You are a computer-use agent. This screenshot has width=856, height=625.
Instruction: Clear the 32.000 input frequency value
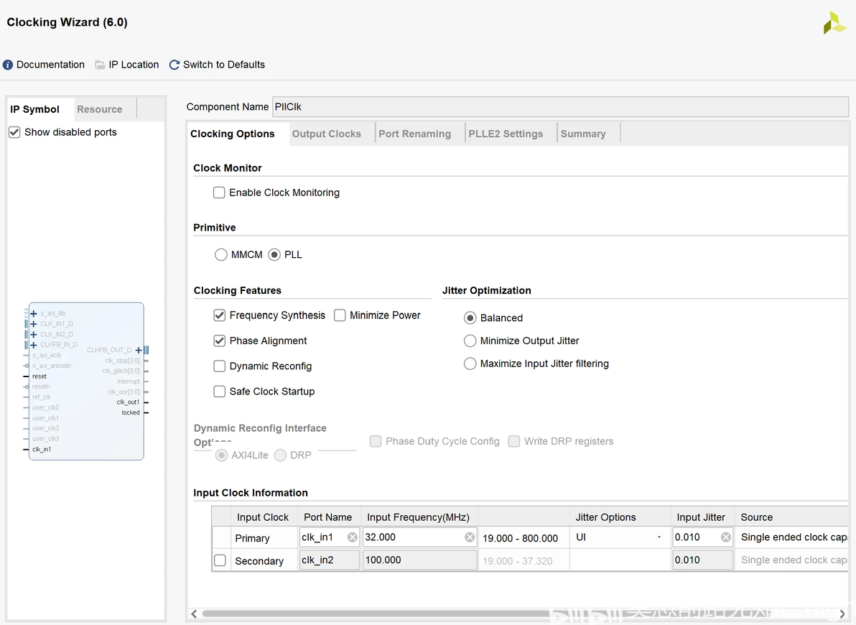point(470,537)
